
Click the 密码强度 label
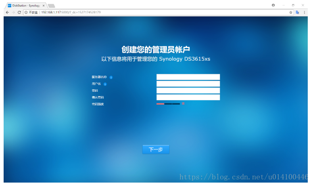[98, 104]
